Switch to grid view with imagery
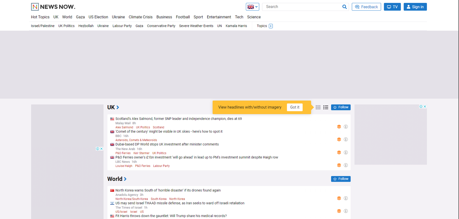This screenshot has height=219, width=459. pos(318,107)
